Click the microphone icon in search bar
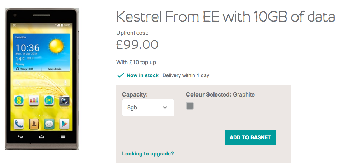 tap(65, 83)
